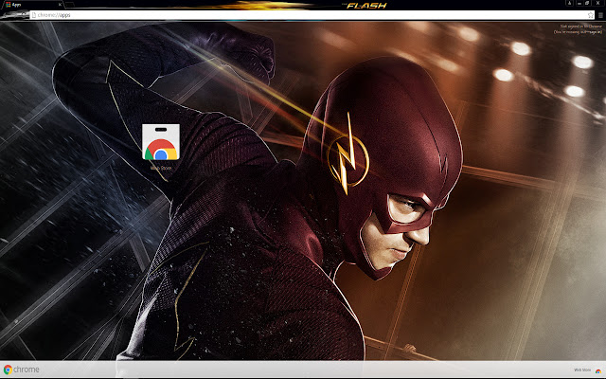Screen dimensions: 606x379
Task: Open the Web Store app icon
Action: click(161, 142)
